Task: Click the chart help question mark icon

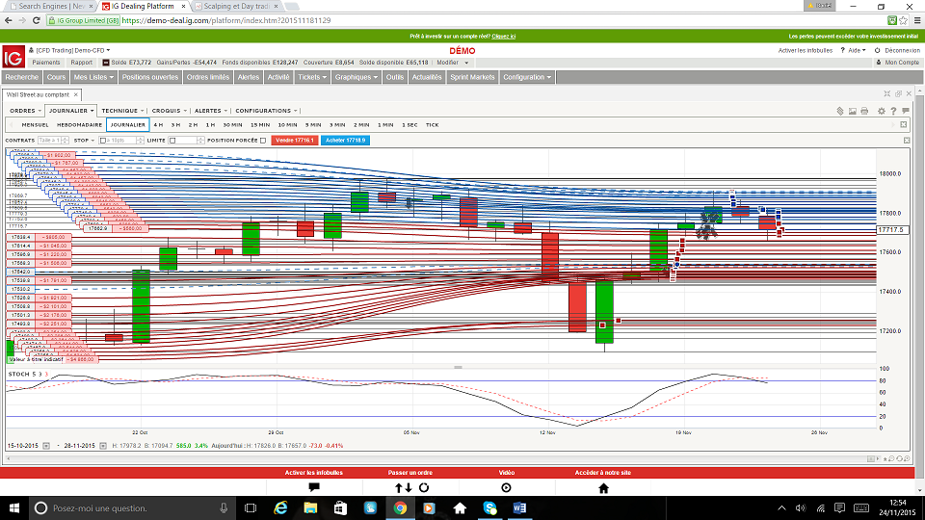Action: (893, 111)
